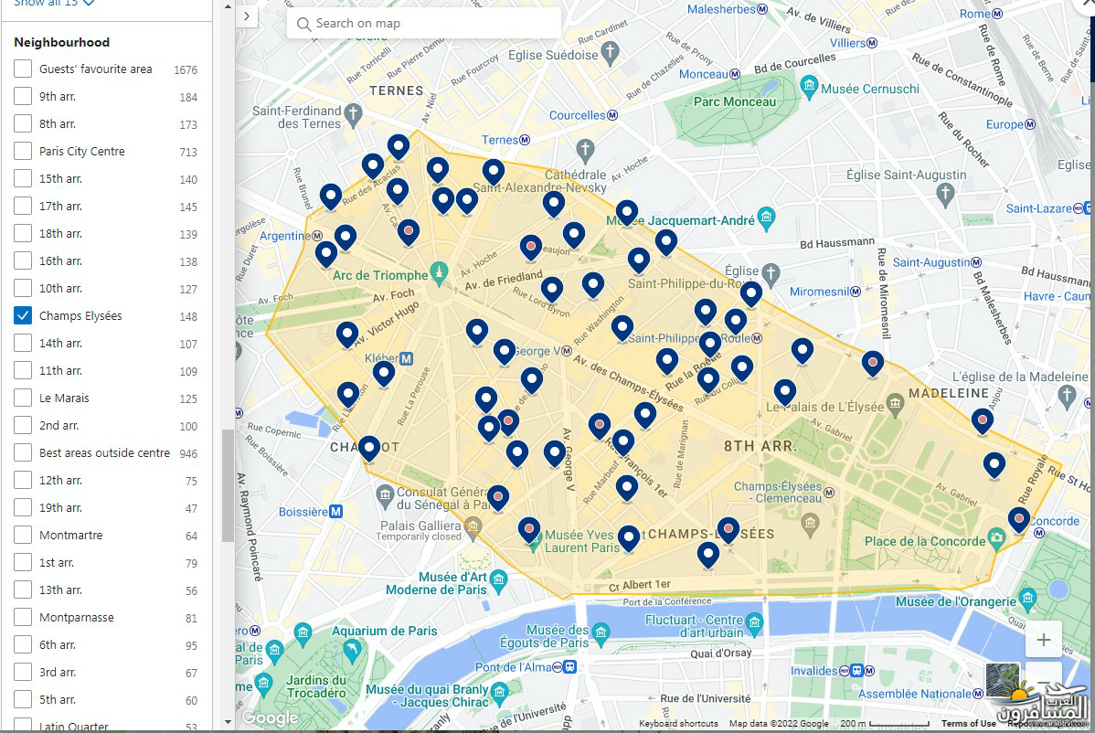Click the Search on map field

(x=424, y=23)
